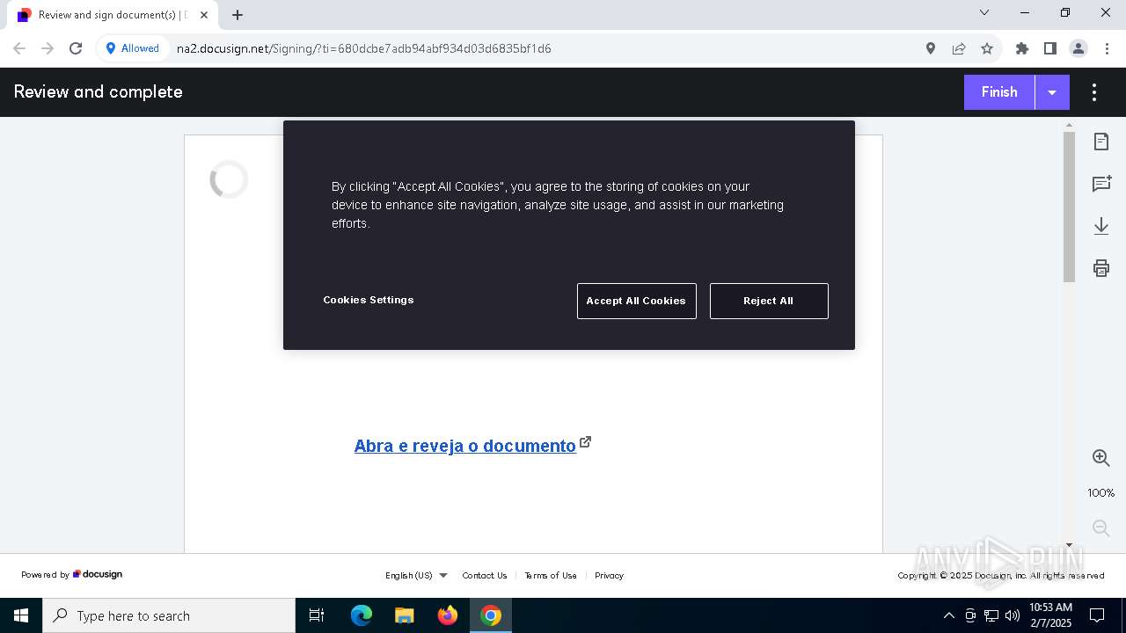This screenshot has height=633, width=1126.
Task: Click the address bar URL
Action: [363, 48]
